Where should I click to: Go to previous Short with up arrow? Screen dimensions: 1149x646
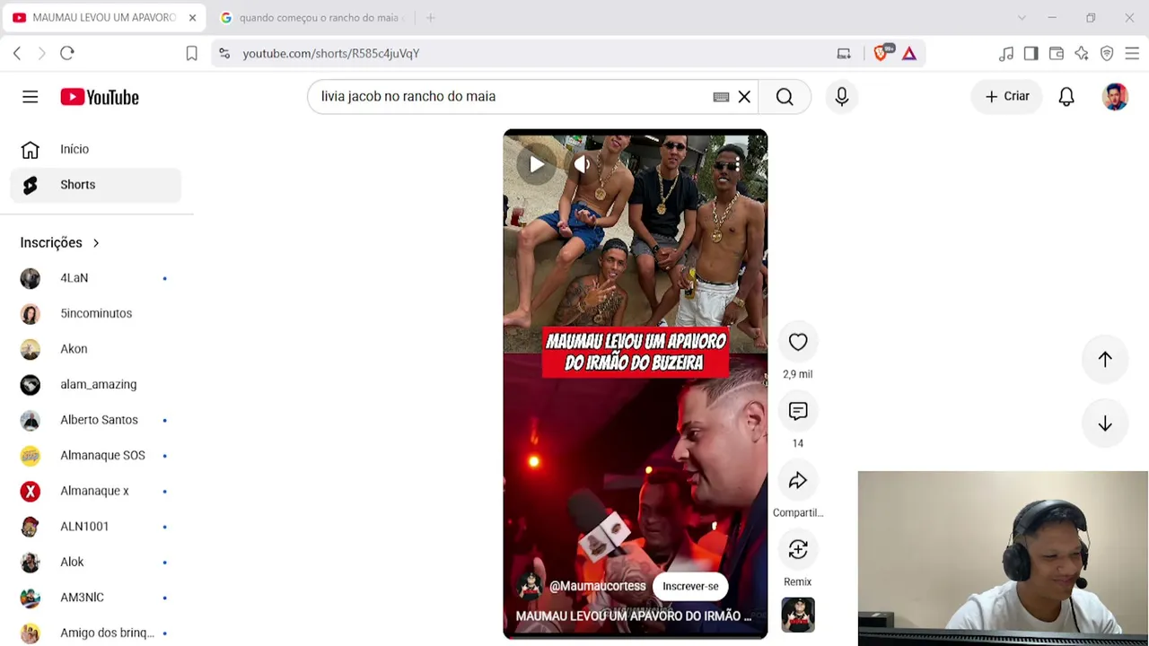(x=1105, y=359)
